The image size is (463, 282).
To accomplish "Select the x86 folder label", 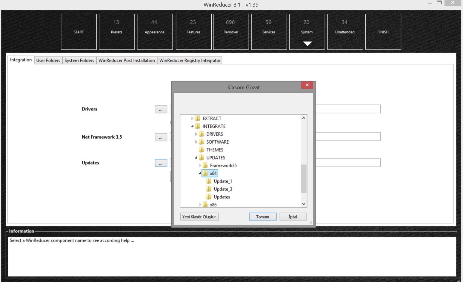I will (213, 205).
